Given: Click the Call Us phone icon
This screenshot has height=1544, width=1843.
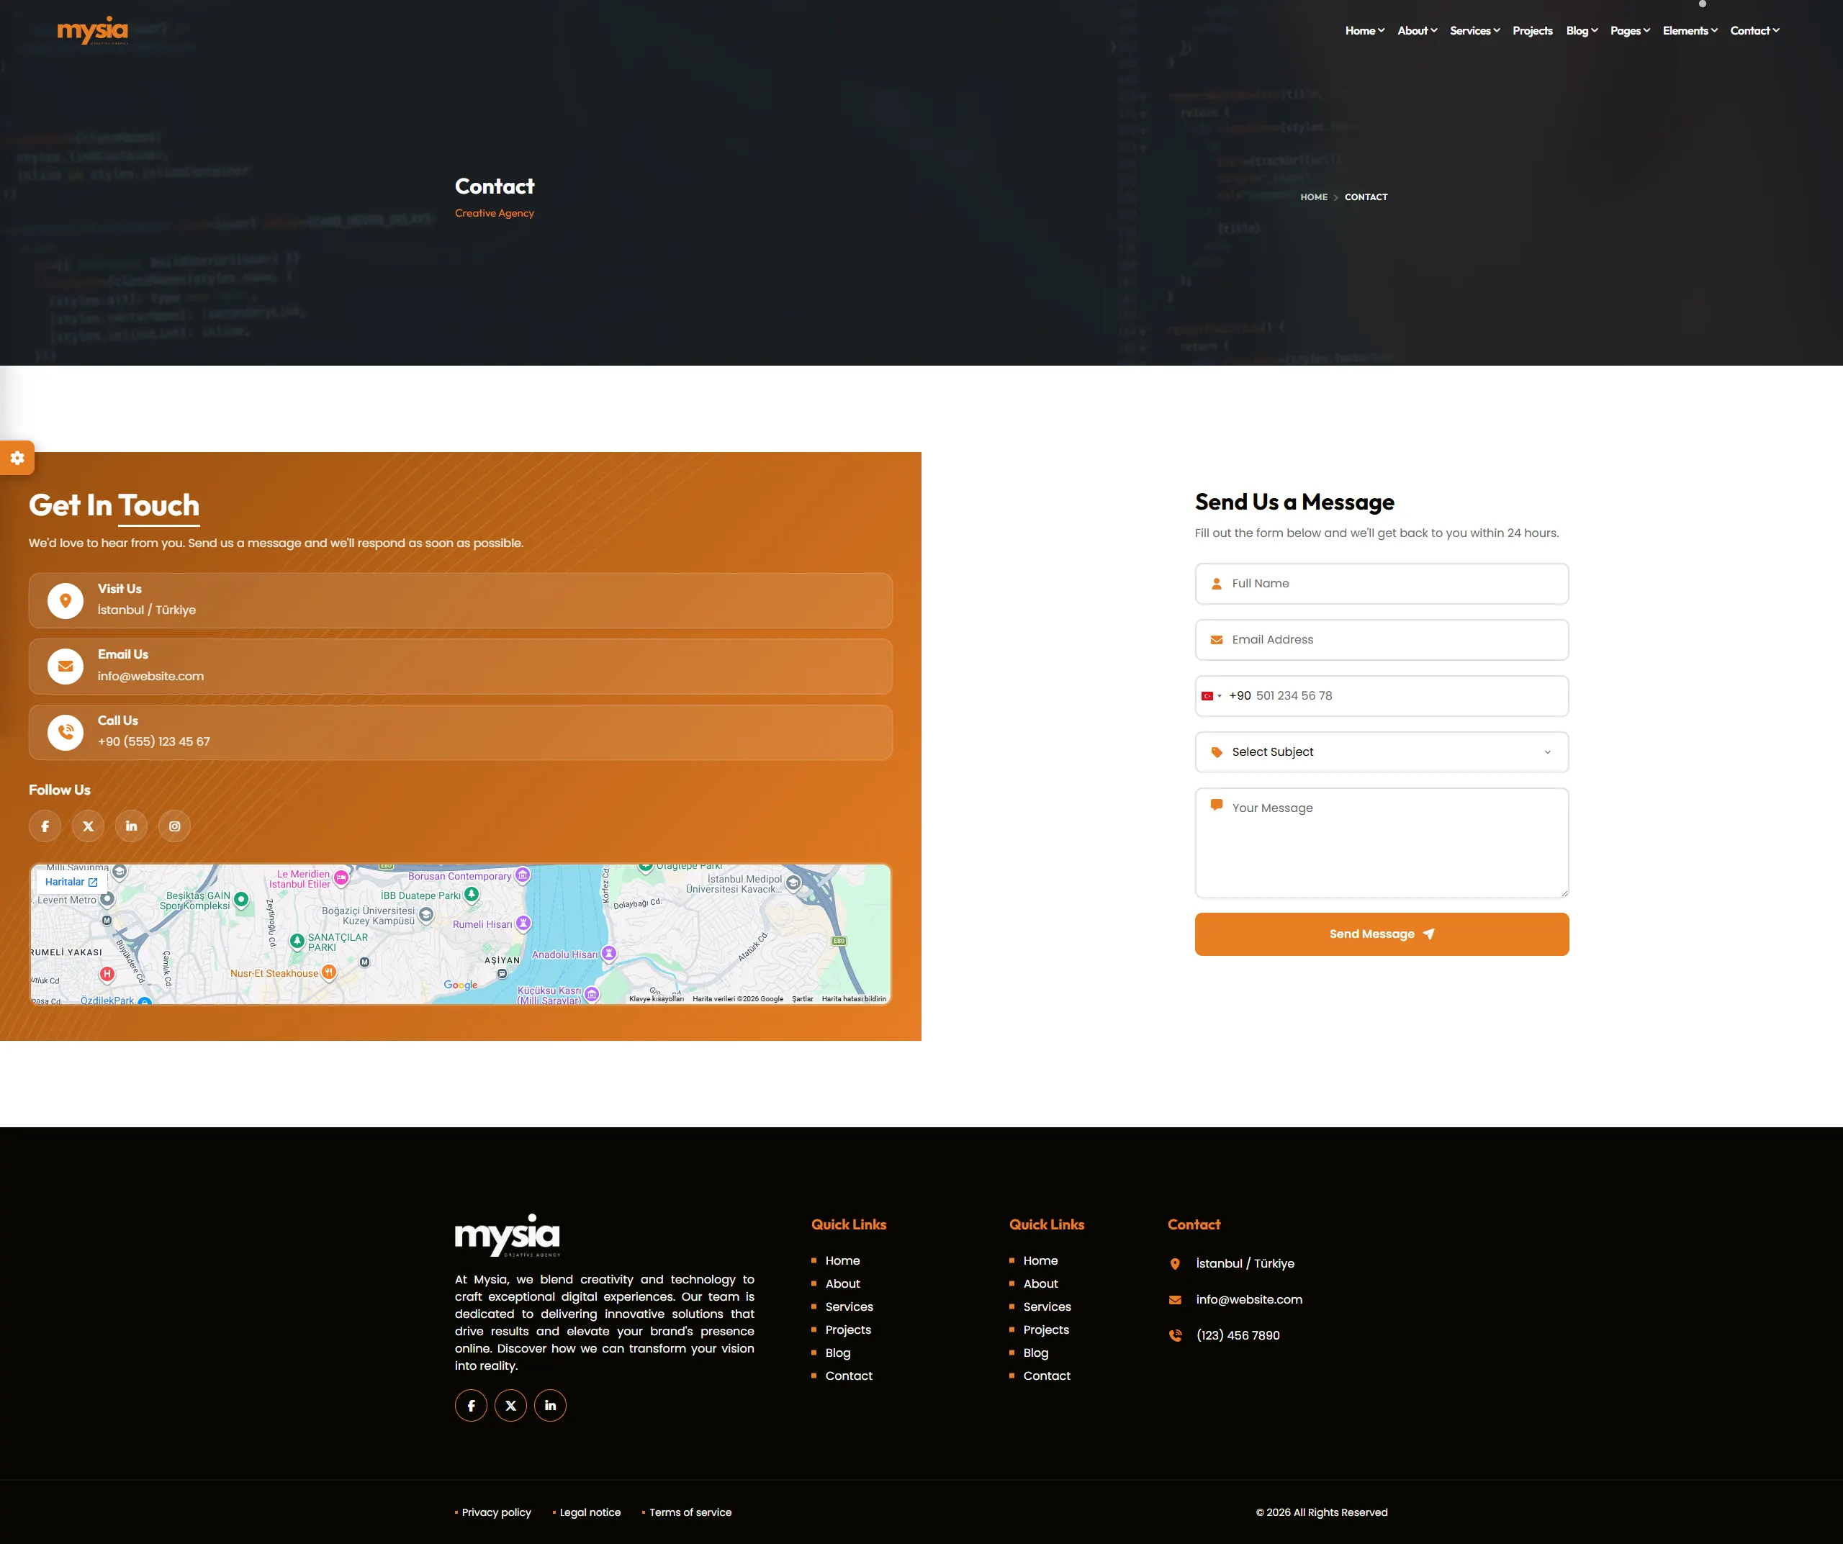Looking at the screenshot, I should [x=65, y=733].
